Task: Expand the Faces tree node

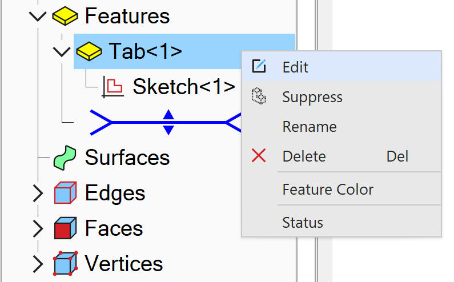Action: [38, 229]
